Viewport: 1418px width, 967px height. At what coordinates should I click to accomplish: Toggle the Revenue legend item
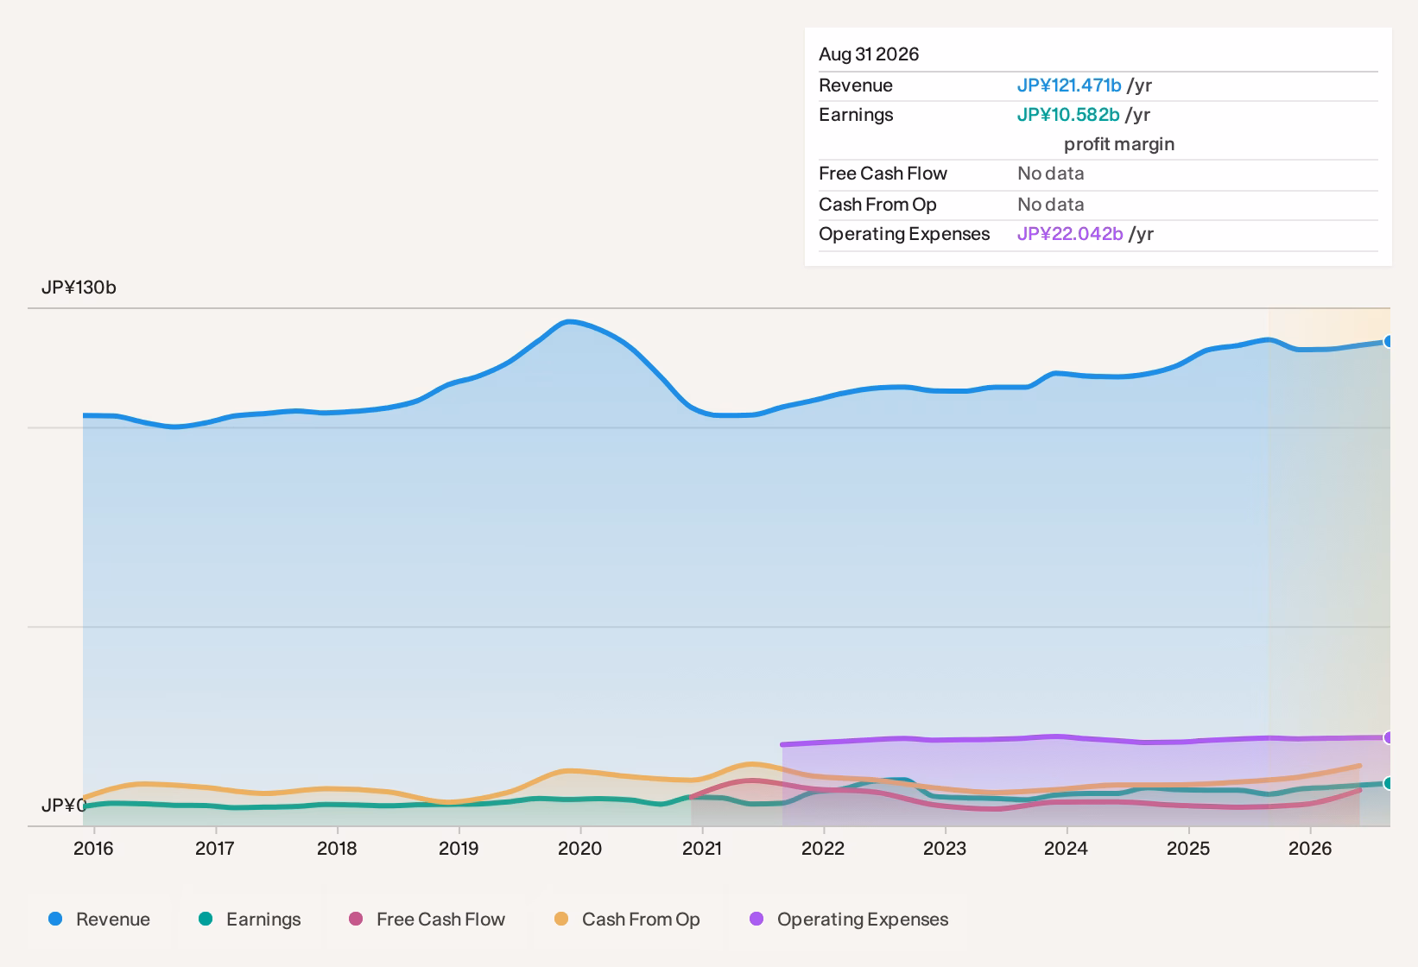(x=99, y=920)
